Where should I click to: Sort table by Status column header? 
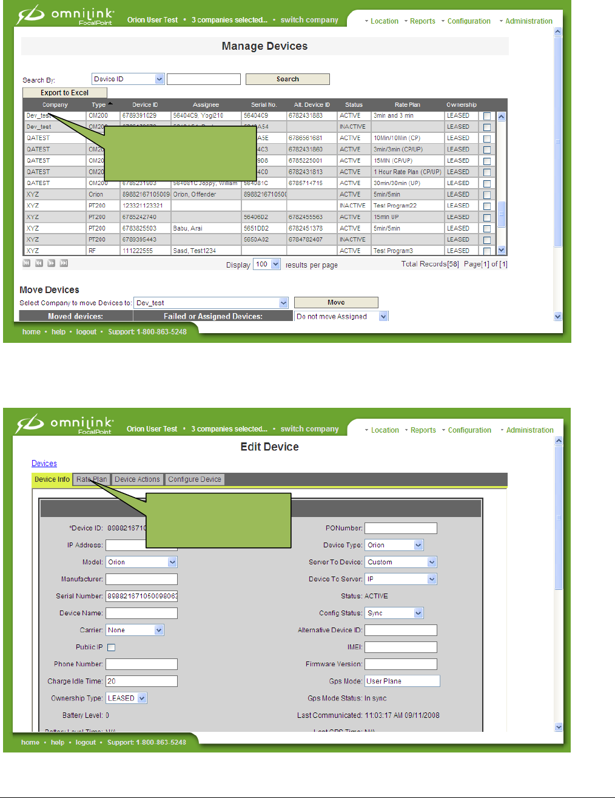pyautogui.click(x=354, y=105)
